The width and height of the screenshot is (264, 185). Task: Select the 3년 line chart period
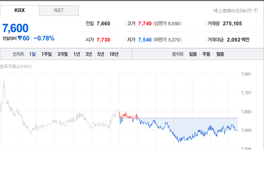(89, 54)
